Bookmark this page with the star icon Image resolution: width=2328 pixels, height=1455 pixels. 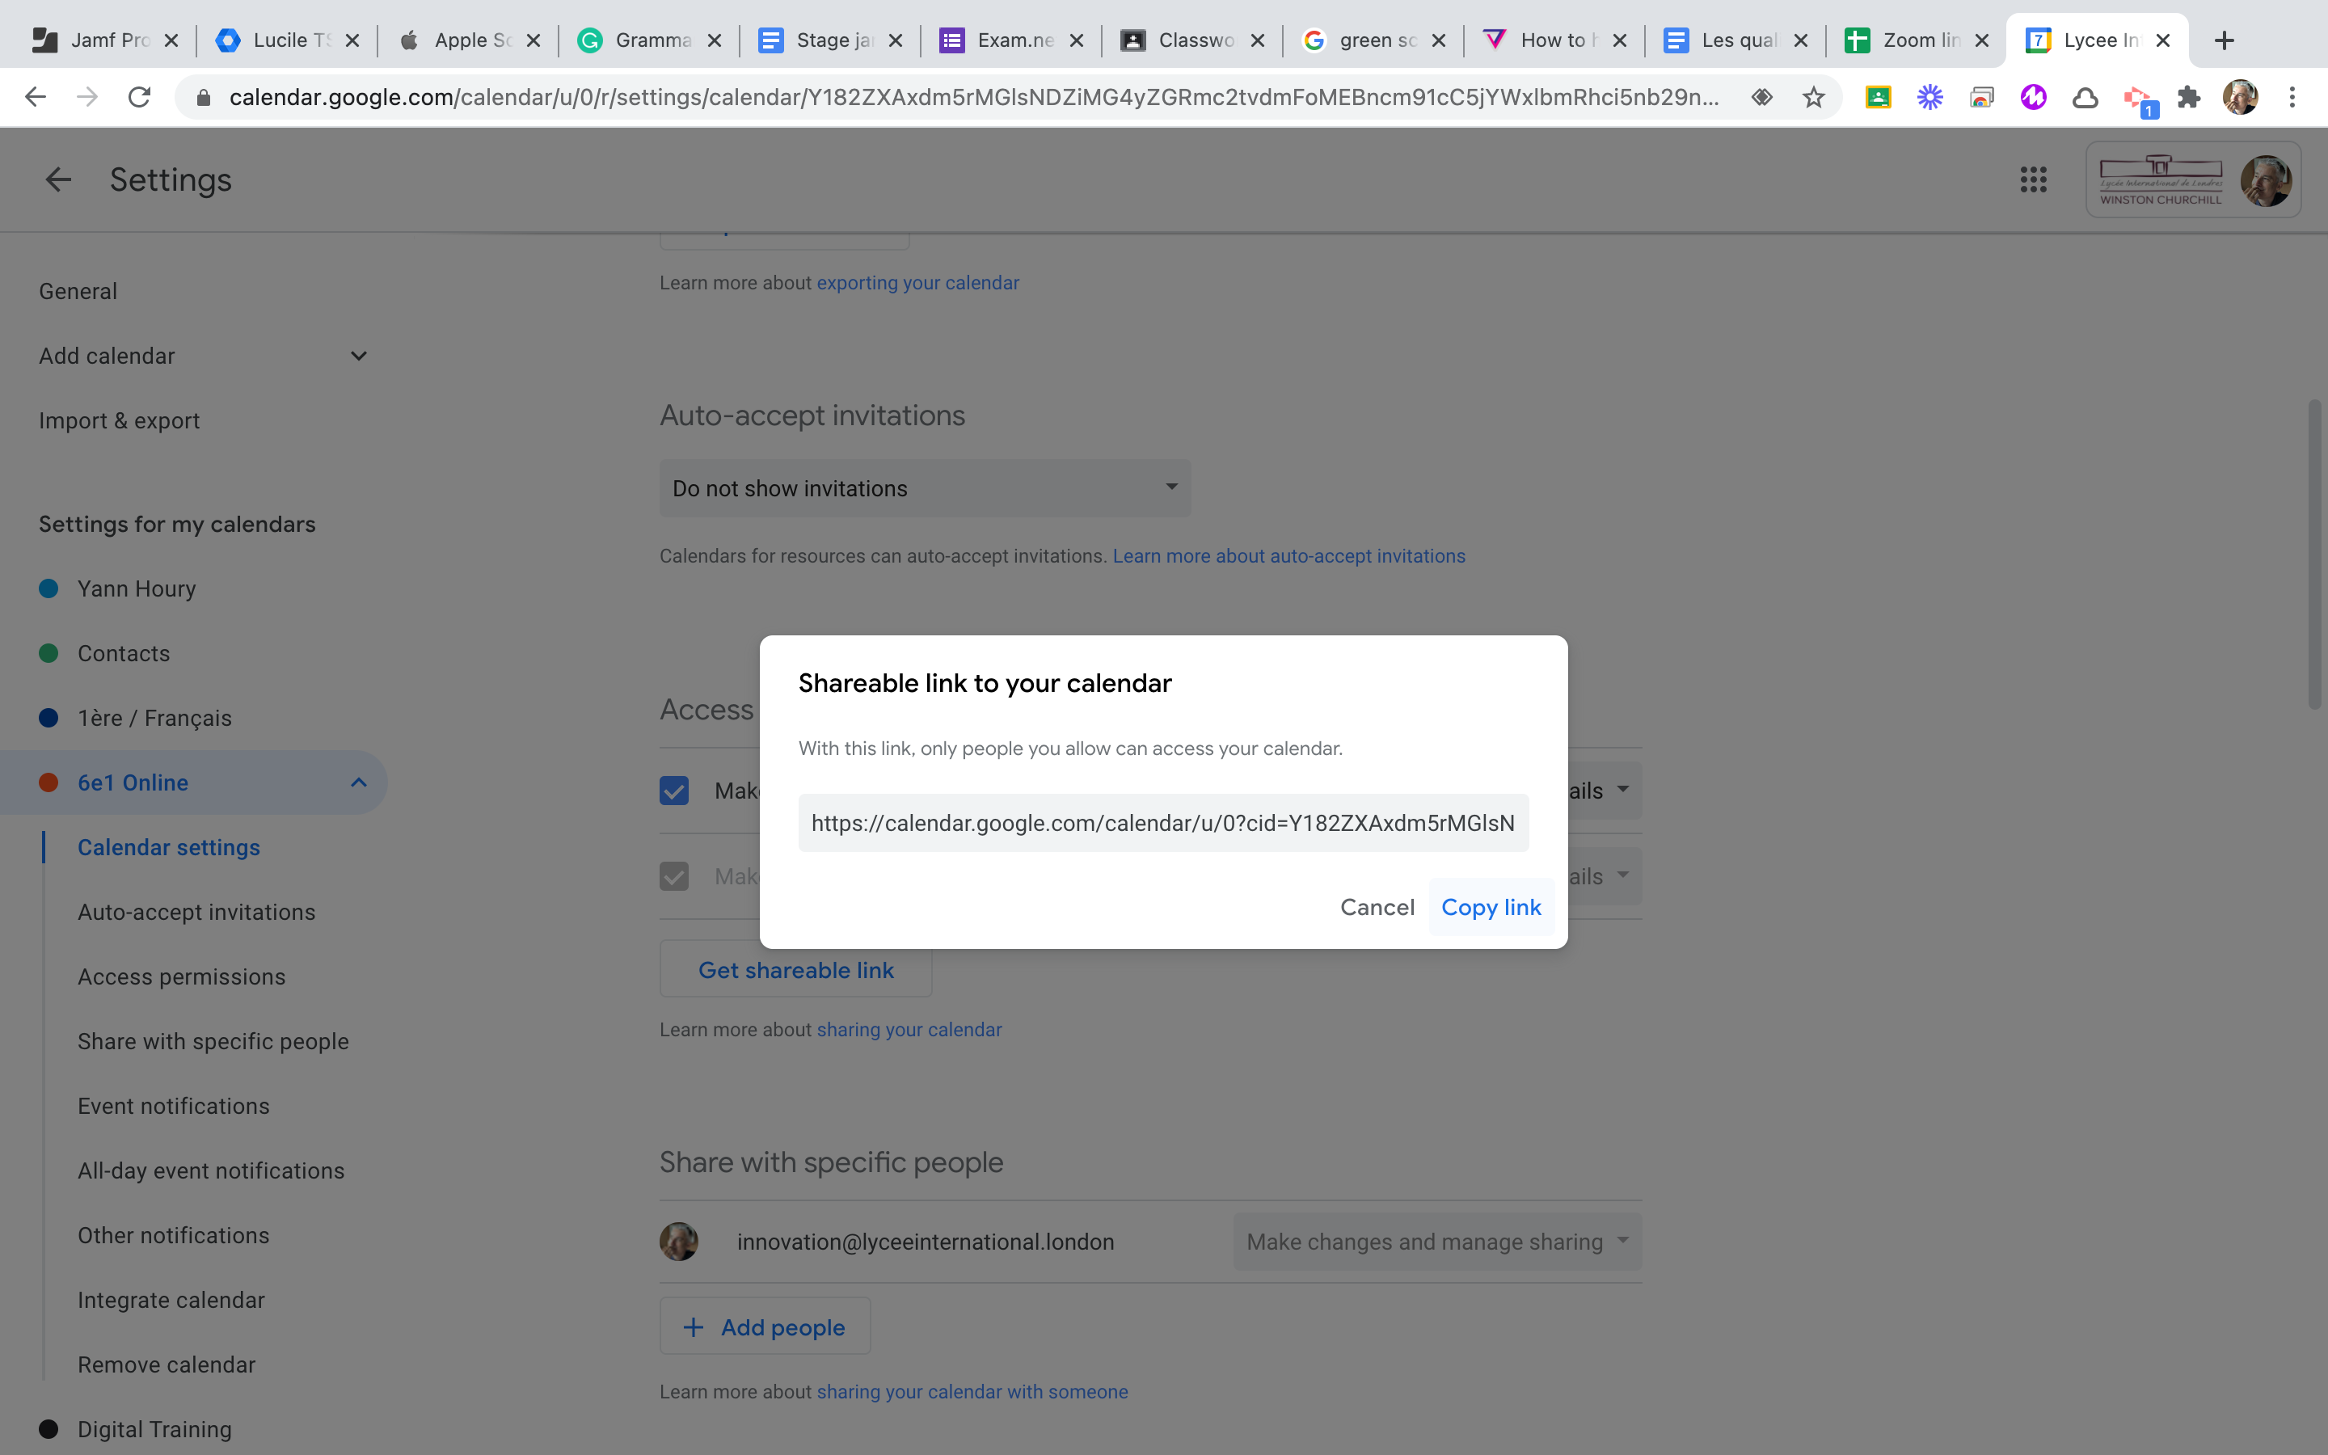1813,97
